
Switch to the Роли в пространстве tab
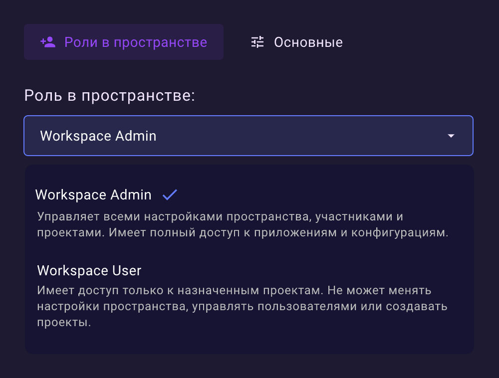point(124,42)
